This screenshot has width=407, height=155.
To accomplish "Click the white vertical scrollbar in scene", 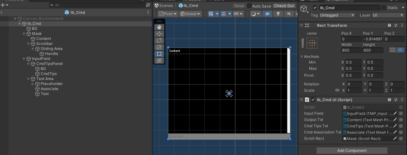I will [289, 91].
